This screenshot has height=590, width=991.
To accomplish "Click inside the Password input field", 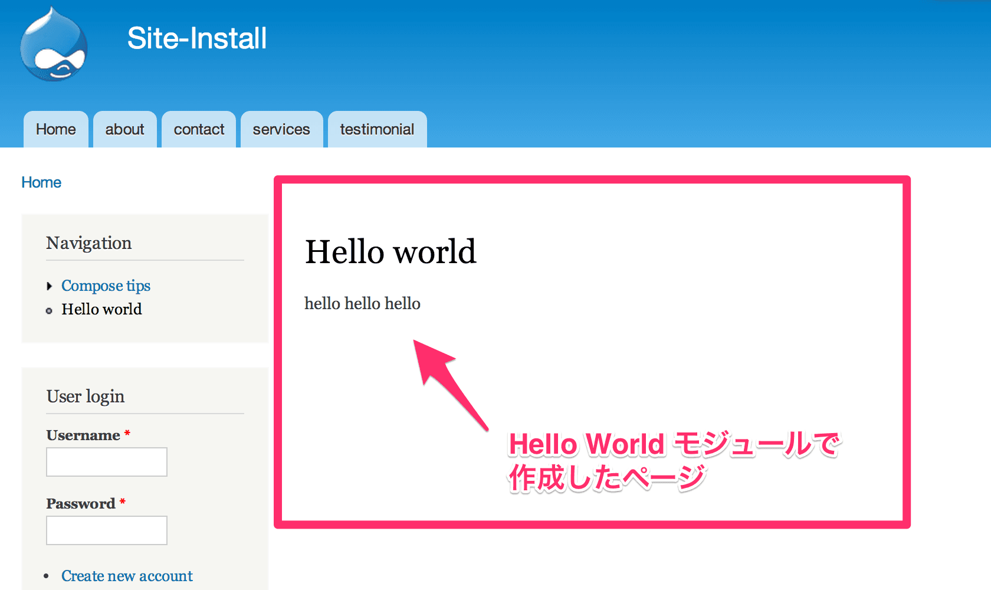I will click(x=106, y=530).
